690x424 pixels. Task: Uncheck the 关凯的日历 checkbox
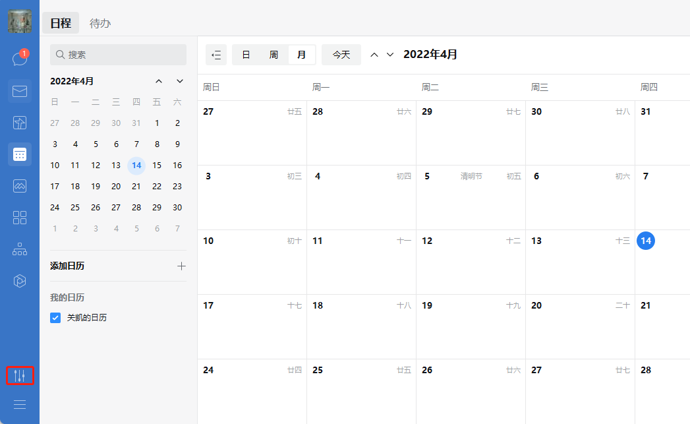coord(55,318)
